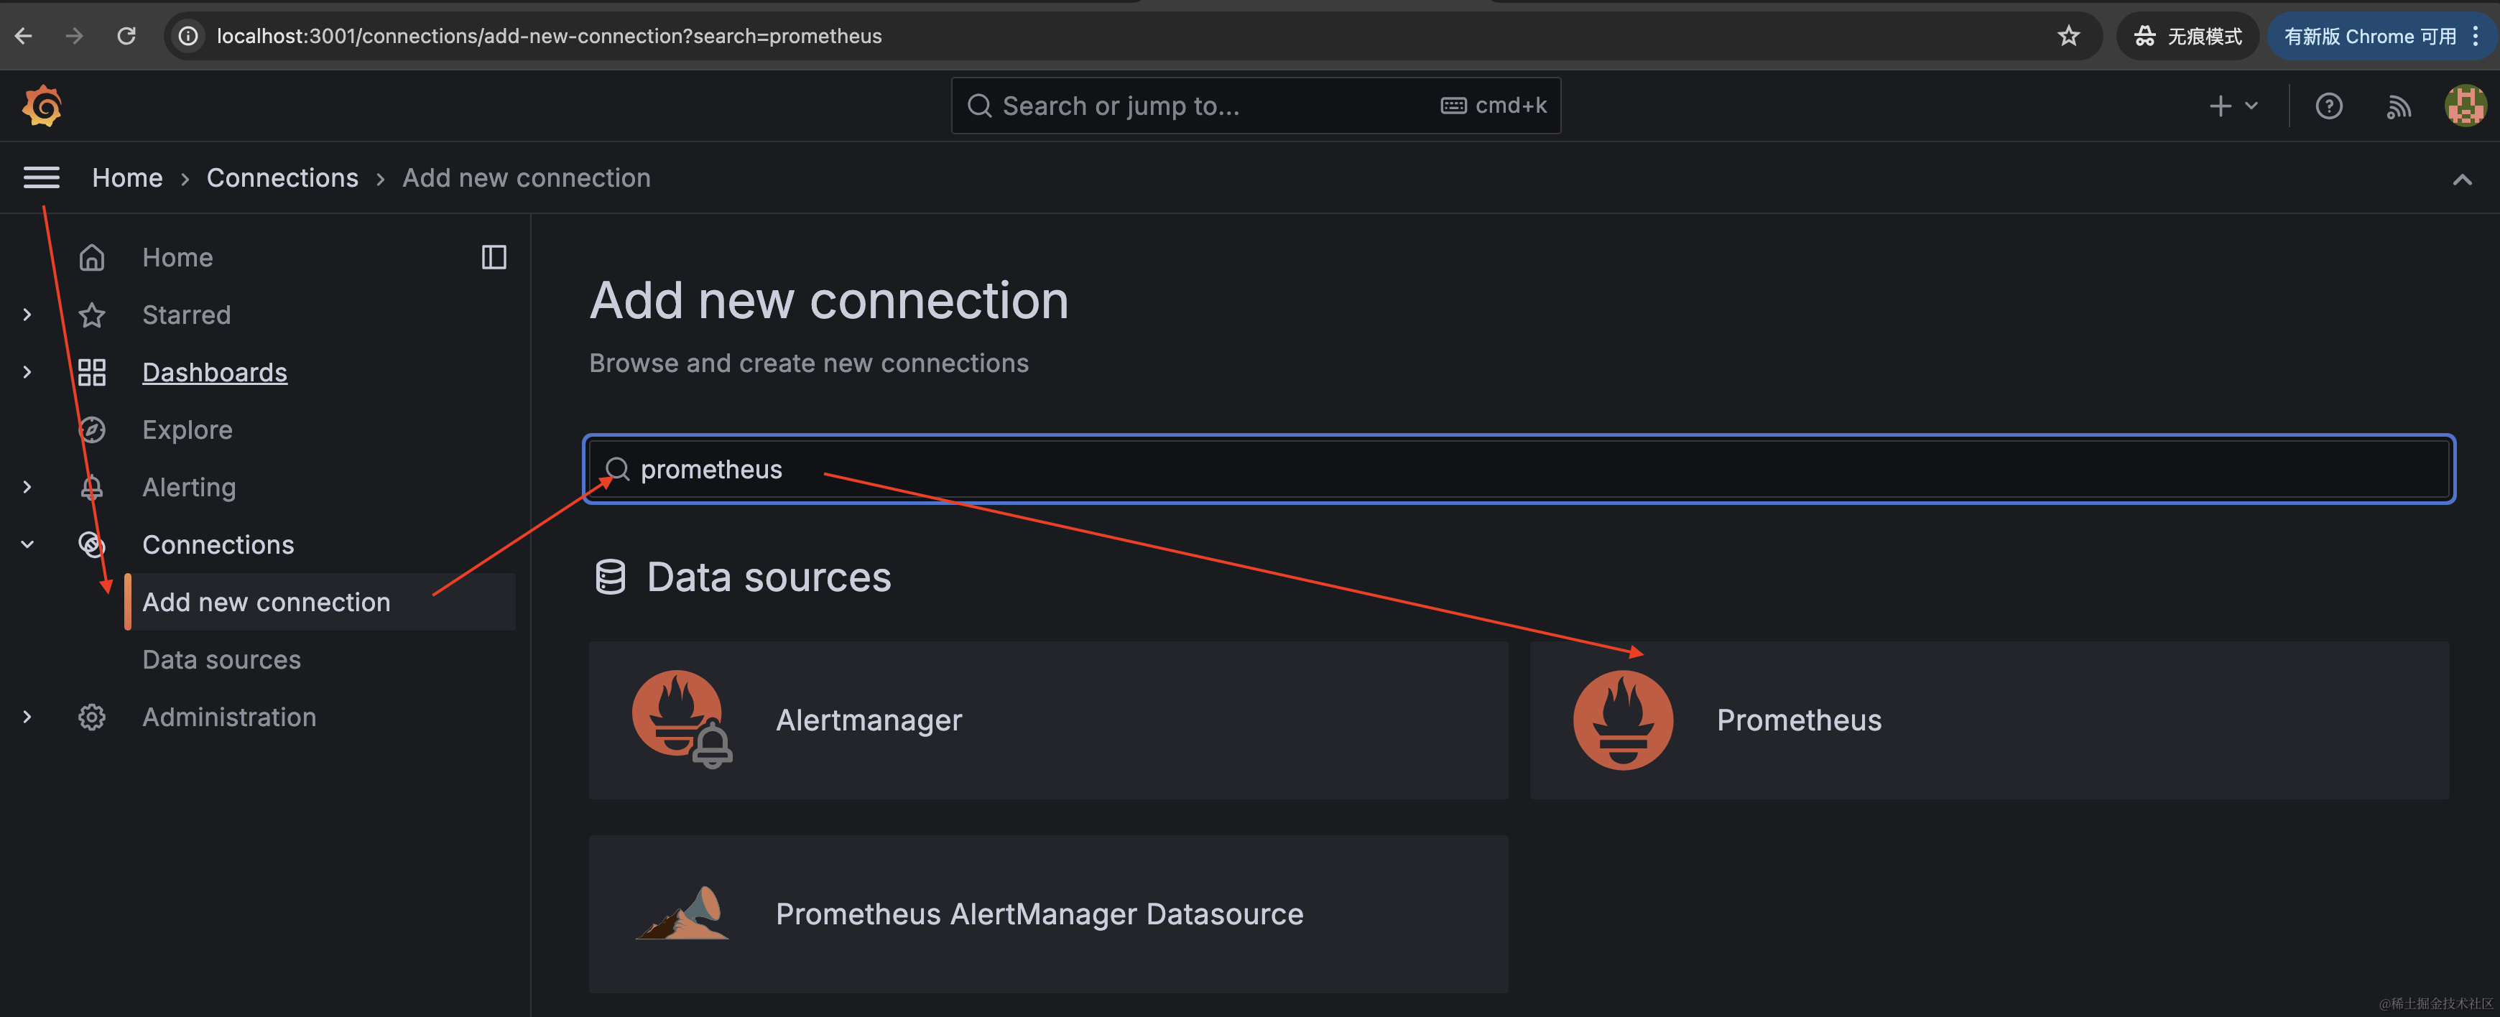Go to Data sources in sidebar

click(x=221, y=660)
